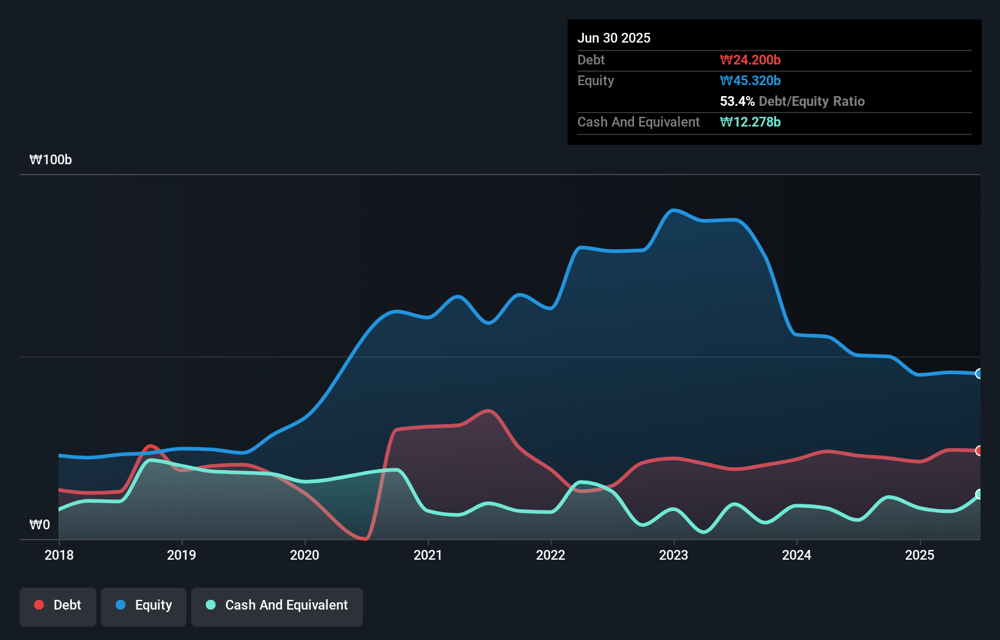This screenshot has height=640, width=1000.
Task: Click the teal Cash And Equivalent legend dot
Action: (210, 605)
